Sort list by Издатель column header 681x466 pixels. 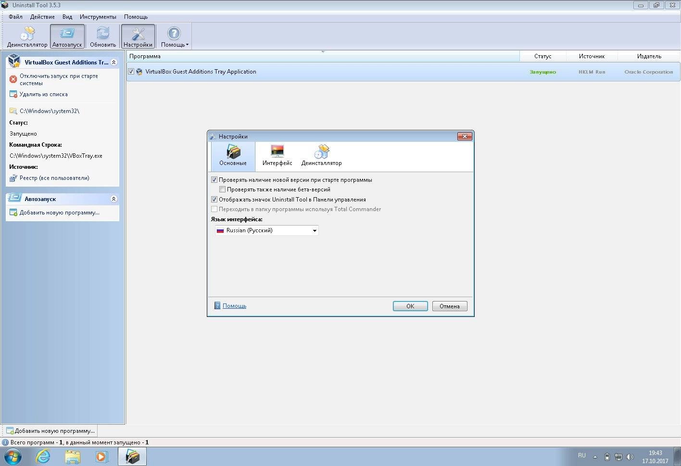click(649, 56)
